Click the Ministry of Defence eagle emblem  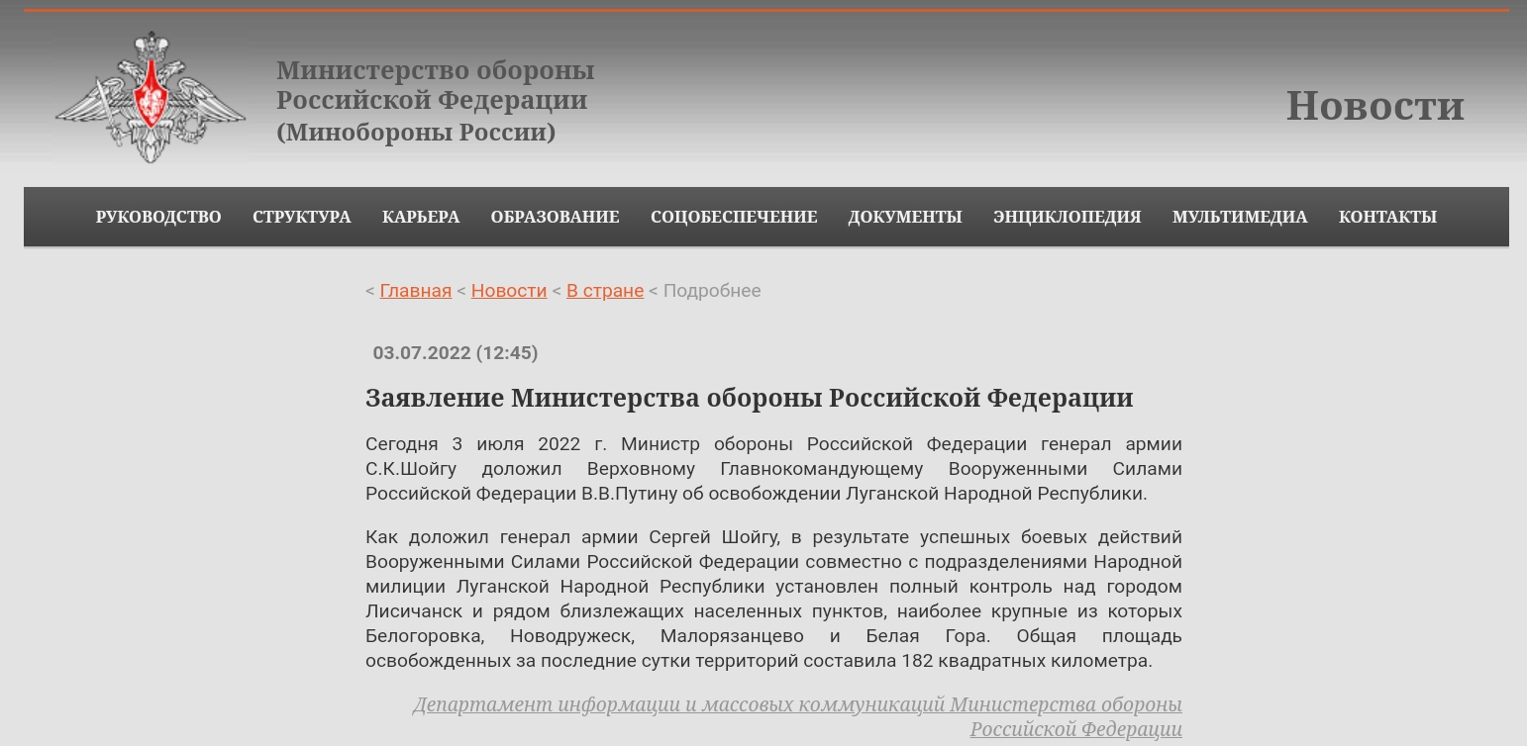(151, 97)
